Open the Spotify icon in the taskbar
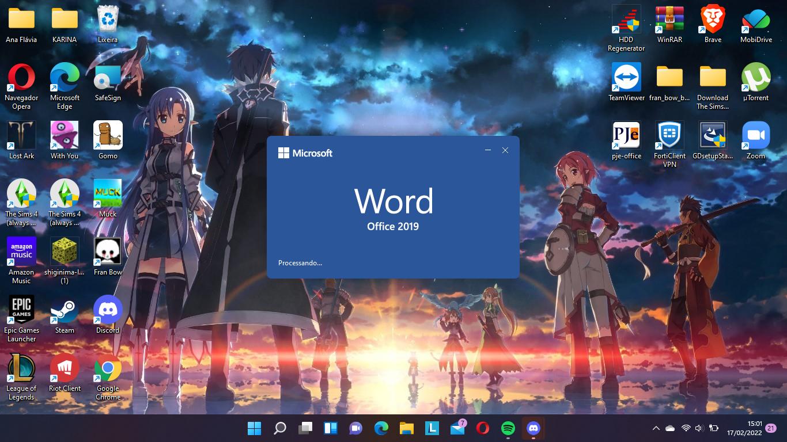This screenshot has width=787, height=442. coord(508,428)
